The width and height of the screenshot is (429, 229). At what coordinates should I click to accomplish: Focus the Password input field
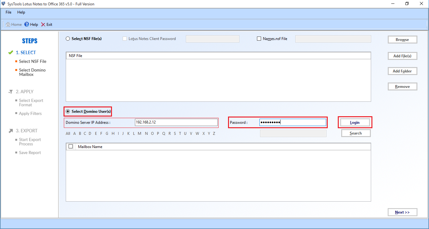pos(293,122)
